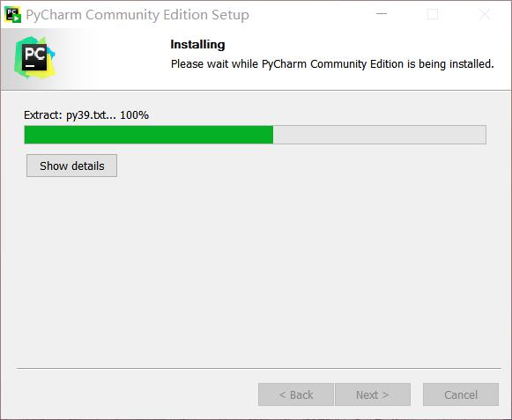Screen dimensions: 512x420
Task: Click the 100% percentage in status text
Action: click(x=134, y=114)
